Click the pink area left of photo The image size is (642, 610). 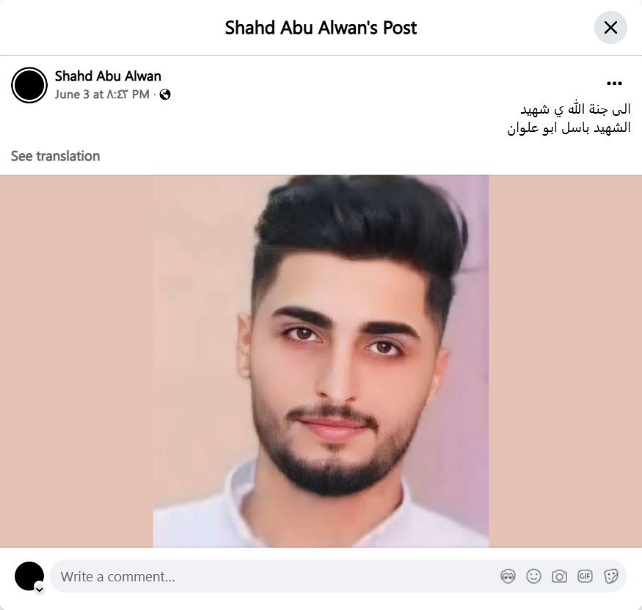pyautogui.click(x=76, y=361)
